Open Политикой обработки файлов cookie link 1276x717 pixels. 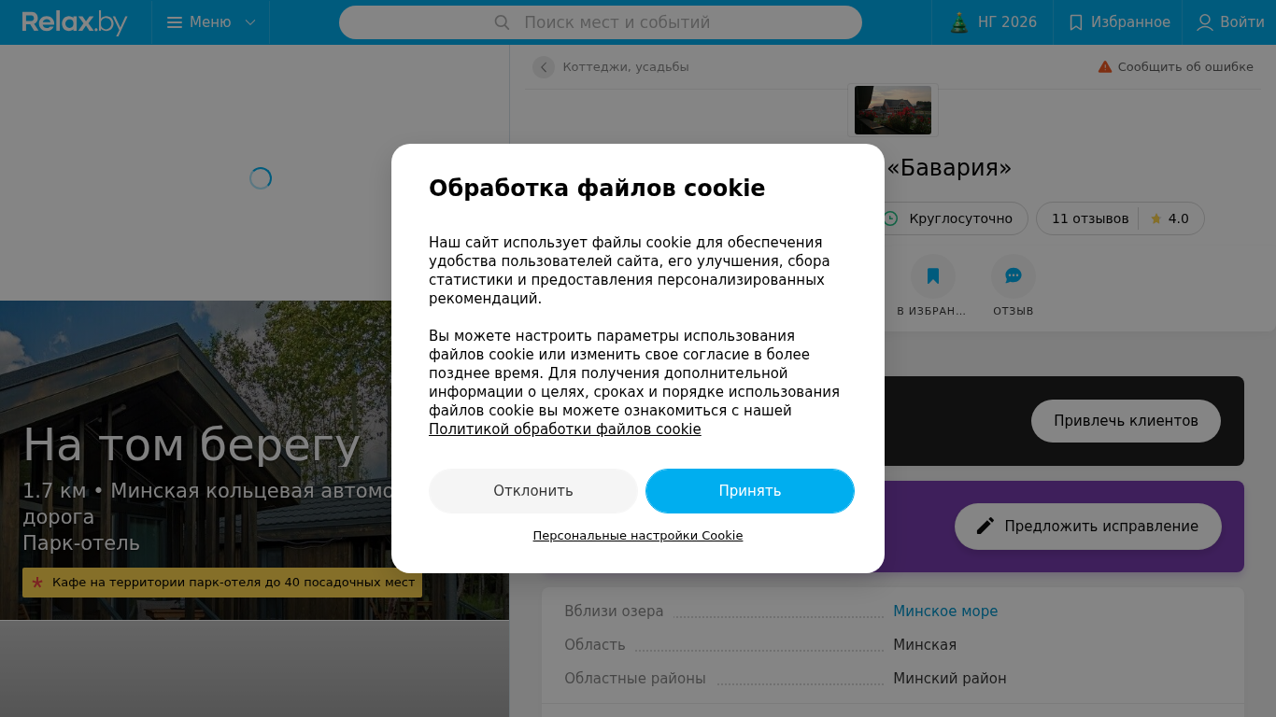(565, 429)
